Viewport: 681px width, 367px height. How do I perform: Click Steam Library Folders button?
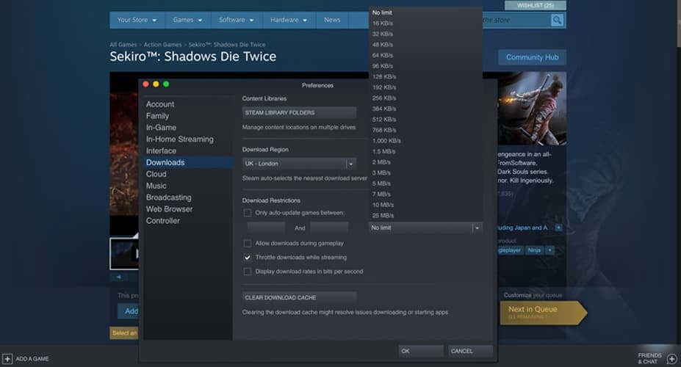point(299,113)
